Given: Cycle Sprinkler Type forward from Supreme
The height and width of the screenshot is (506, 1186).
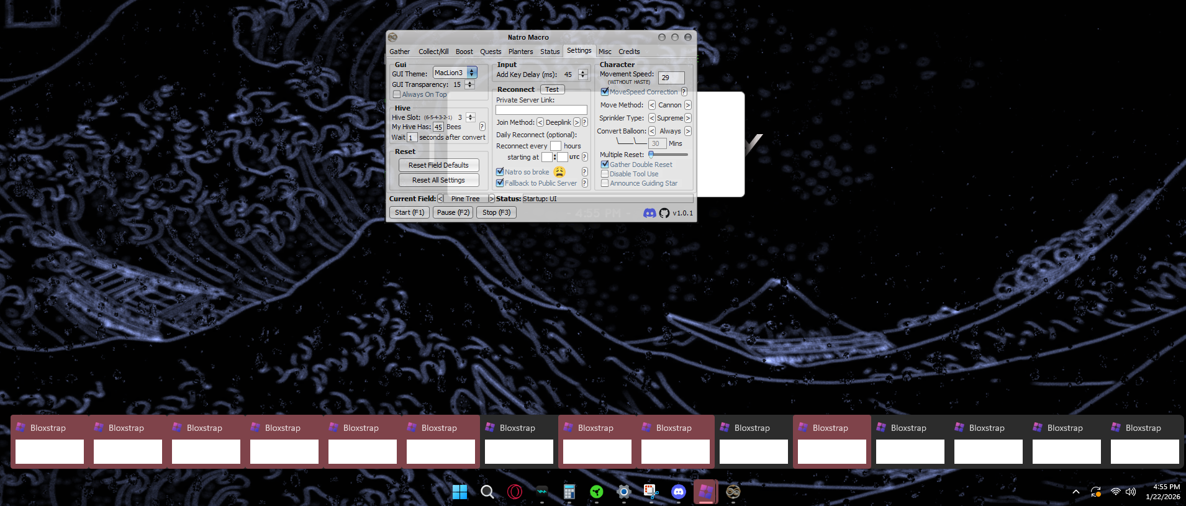Looking at the screenshot, I should [x=688, y=118].
